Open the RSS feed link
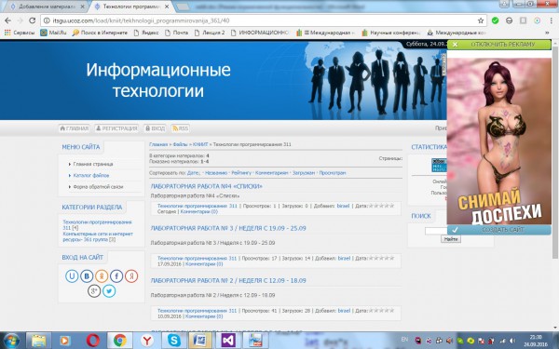The width and height of the screenshot is (559, 349). click(181, 128)
